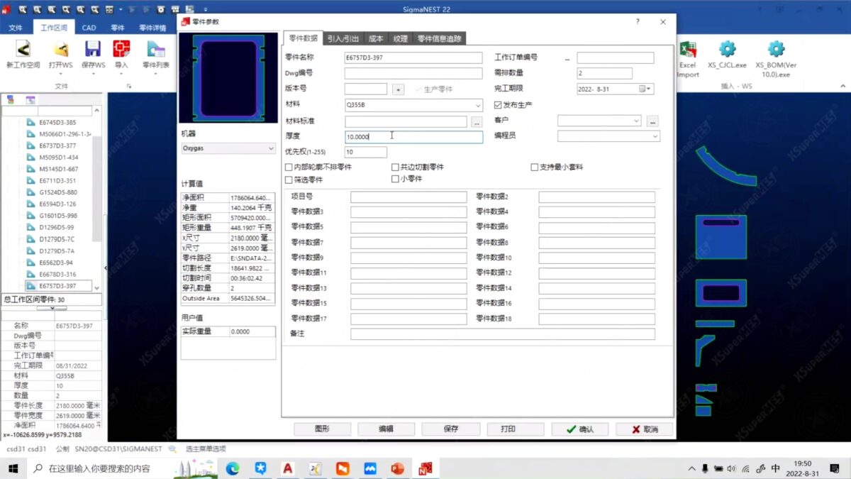Click into the 厚度 thickness input field
This screenshot has width=851, height=479.
click(x=413, y=136)
